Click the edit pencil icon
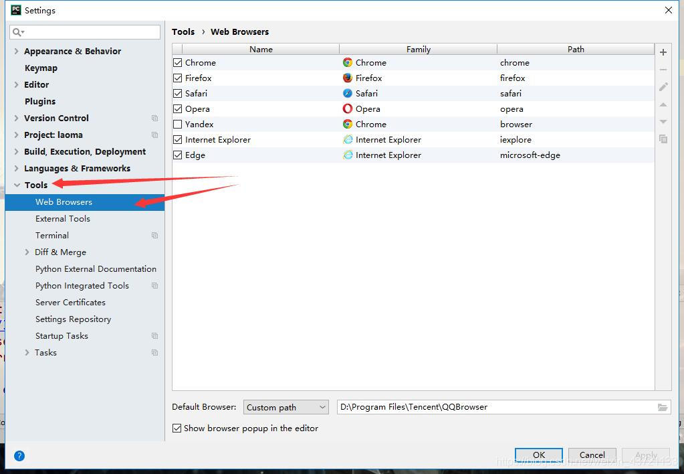Image resolution: width=684 pixels, height=474 pixels. coord(663,87)
